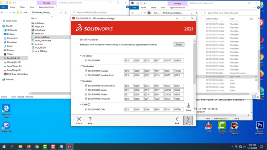Viewport: 267px width, 150px height.
Task: Uncheck SOLIDWORKS Simulation checkbox
Action: [x=86, y=99]
